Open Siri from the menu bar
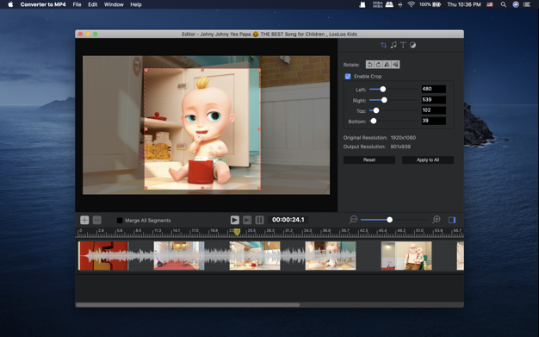Viewport: 539px width, 337px height. (x=516, y=4)
